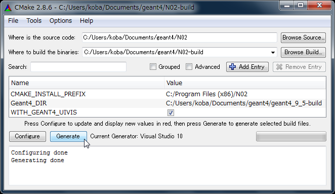The image size is (335, 194).
Task: Open the File menu
Action: [x=13, y=21]
